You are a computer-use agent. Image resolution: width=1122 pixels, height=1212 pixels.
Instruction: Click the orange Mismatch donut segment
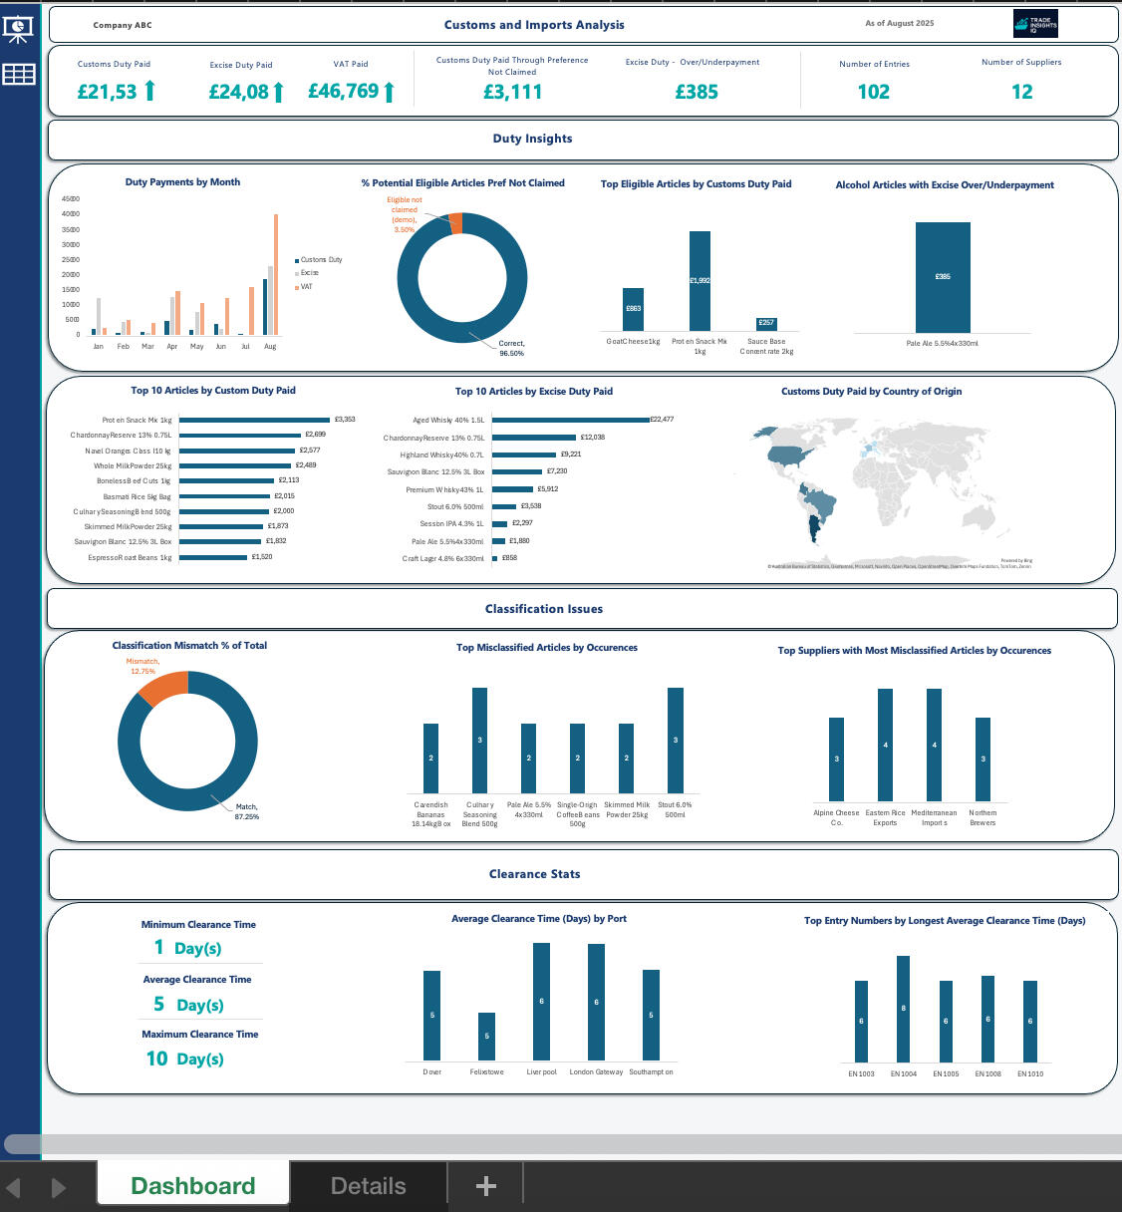pyautogui.click(x=161, y=686)
